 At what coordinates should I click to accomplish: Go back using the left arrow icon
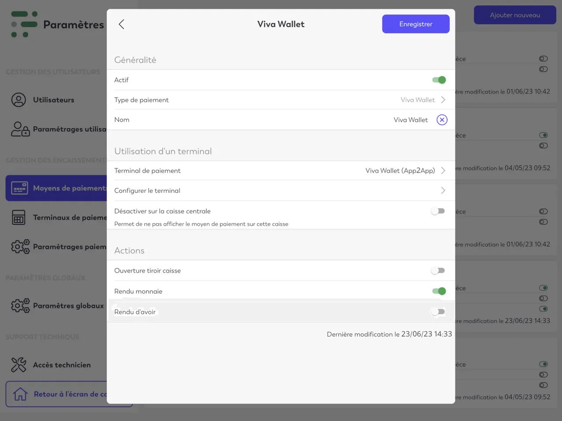coord(122,24)
